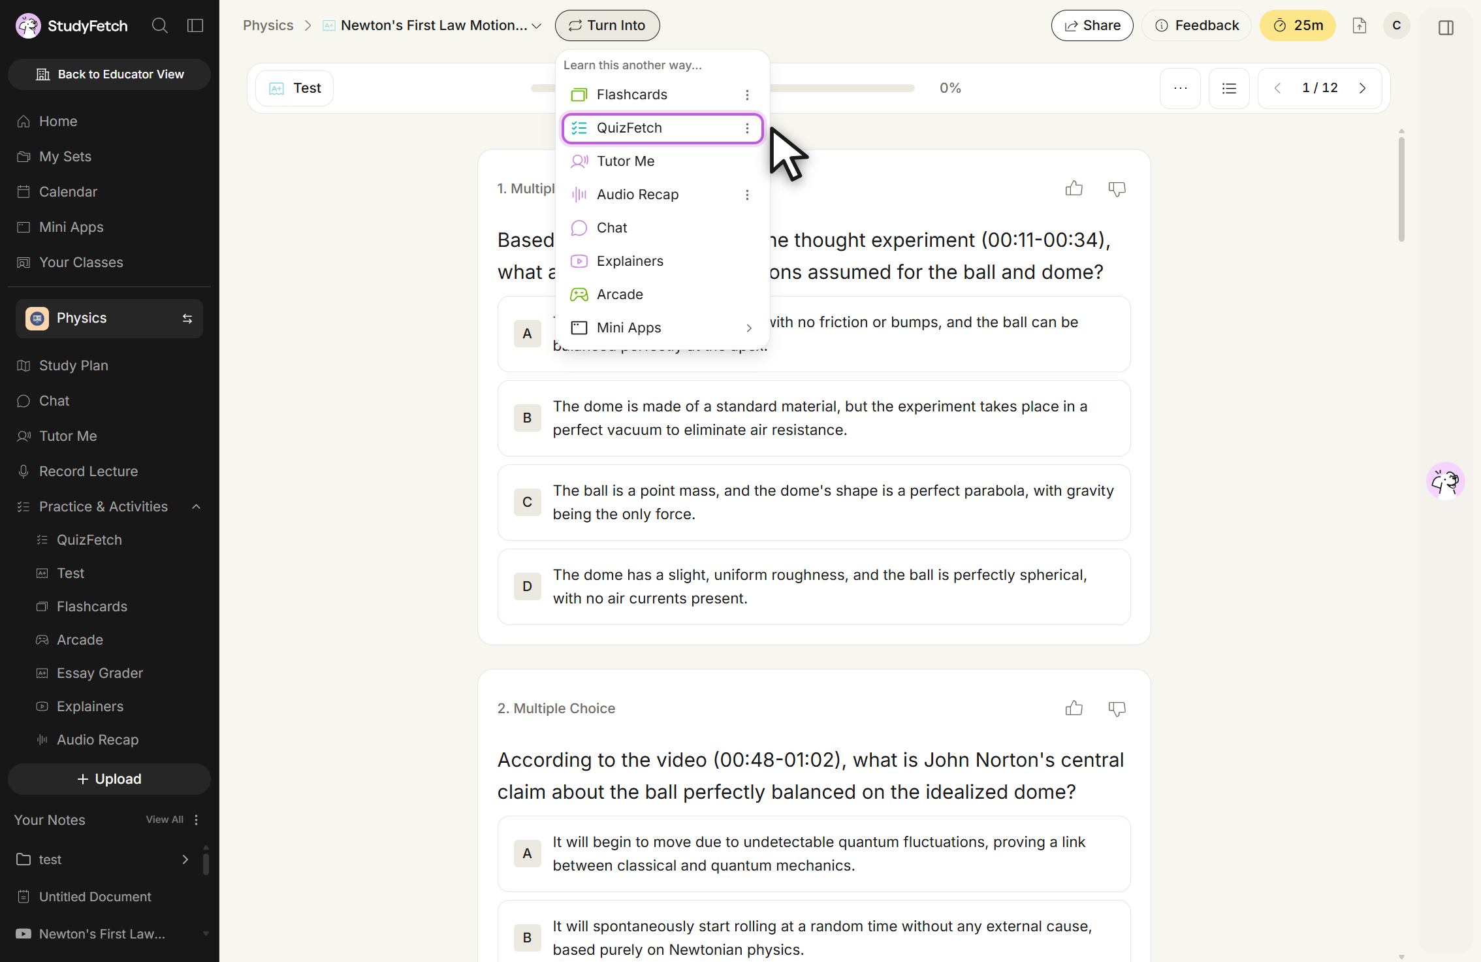Select QuizFetch in Turn Into menu
This screenshot has width=1481, height=962.
pos(663,128)
